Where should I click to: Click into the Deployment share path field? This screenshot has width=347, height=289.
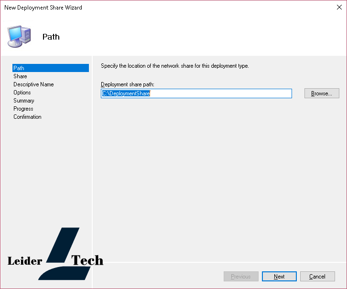pos(196,93)
